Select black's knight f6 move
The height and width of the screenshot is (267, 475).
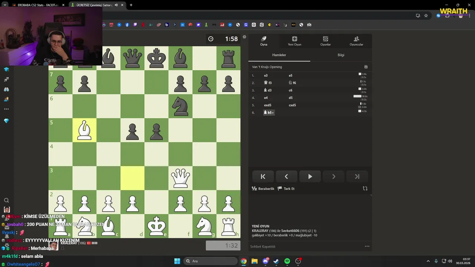pyautogui.click(x=292, y=83)
